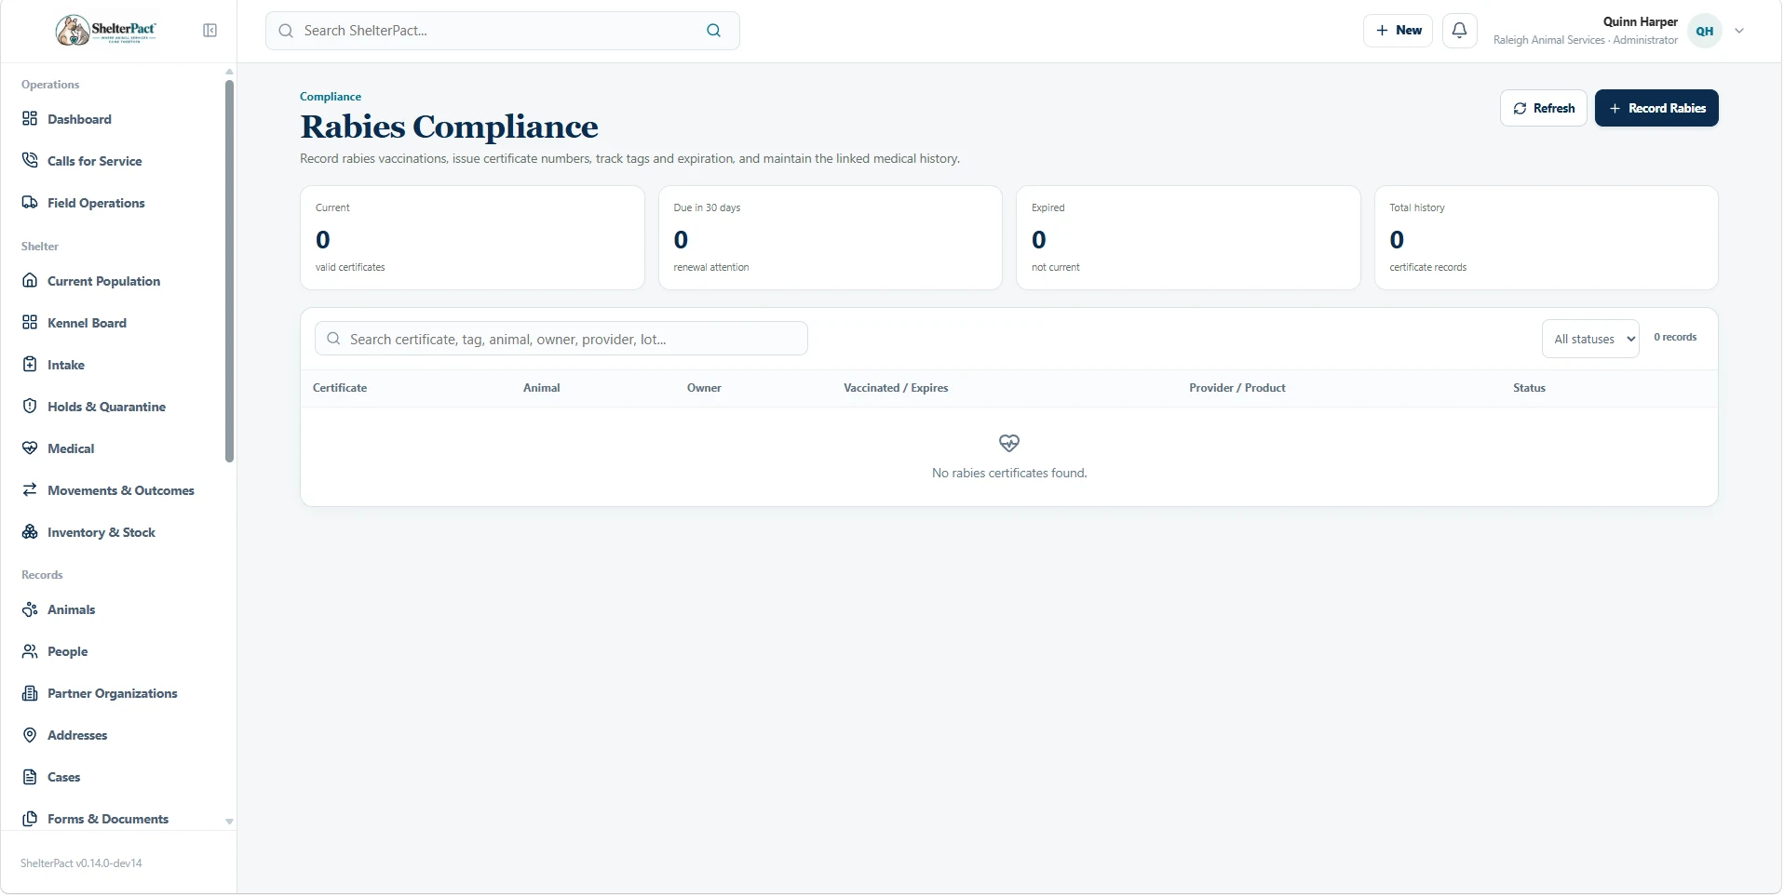This screenshot has width=1784, height=896.
Task: Open the All statuses filter dropdown
Action: tap(1590, 339)
